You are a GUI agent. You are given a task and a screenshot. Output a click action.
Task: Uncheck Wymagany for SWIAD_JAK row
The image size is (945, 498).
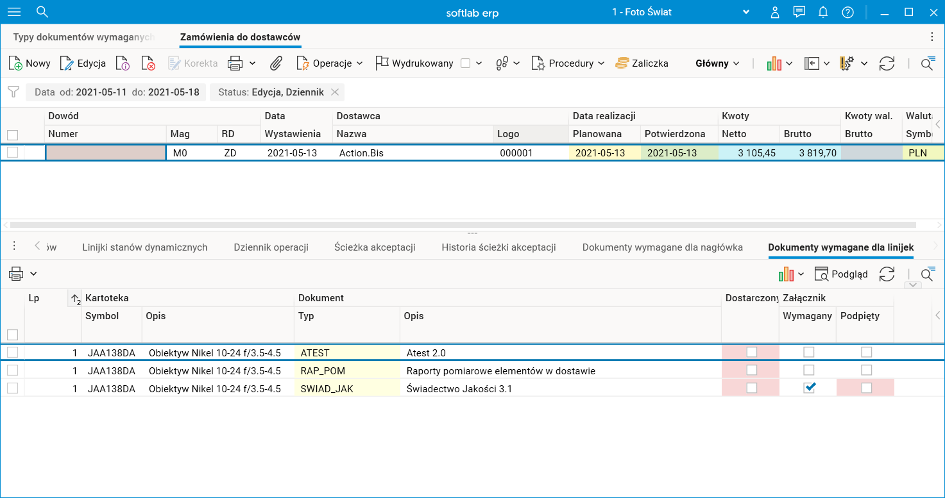coord(809,388)
